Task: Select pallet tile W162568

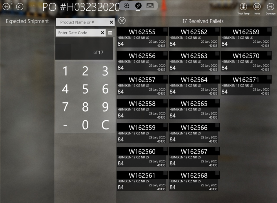Action: (x=194, y=181)
